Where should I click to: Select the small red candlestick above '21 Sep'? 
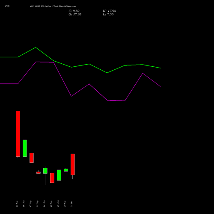click(x=39, y=172)
